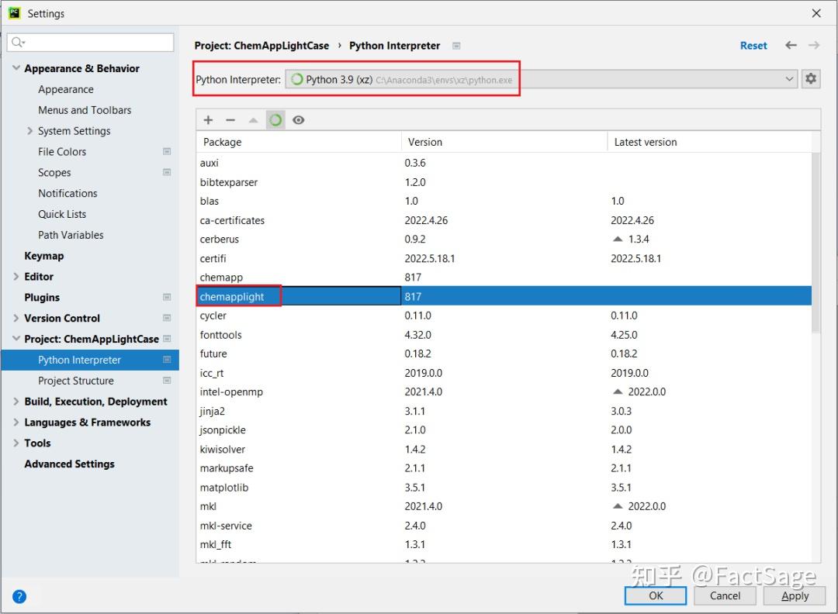Click the help question mark icon
Image resolution: width=838 pixels, height=614 pixels.
click(x=19, y=596)
